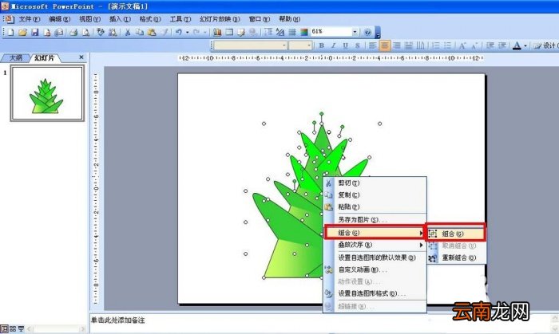Open the font name dropdown
Image resolution: width=559 pixels, height=334 pixels.
click(x=284, y=45)
